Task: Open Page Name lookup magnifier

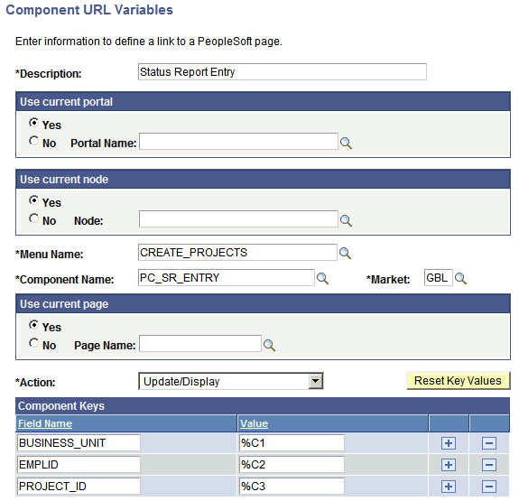Action: [269, 345]
